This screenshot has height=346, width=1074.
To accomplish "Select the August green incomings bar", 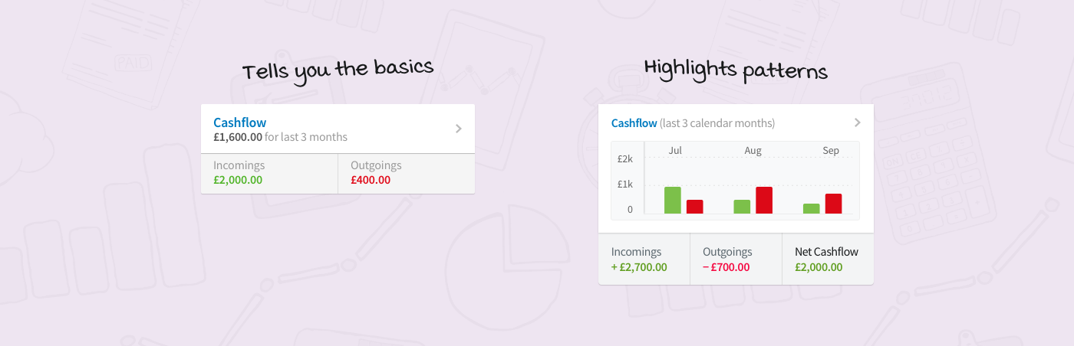I will coord(742,207).
